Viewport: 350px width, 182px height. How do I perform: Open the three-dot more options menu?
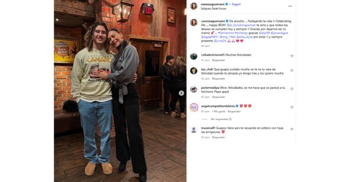(x=290, y=6)
